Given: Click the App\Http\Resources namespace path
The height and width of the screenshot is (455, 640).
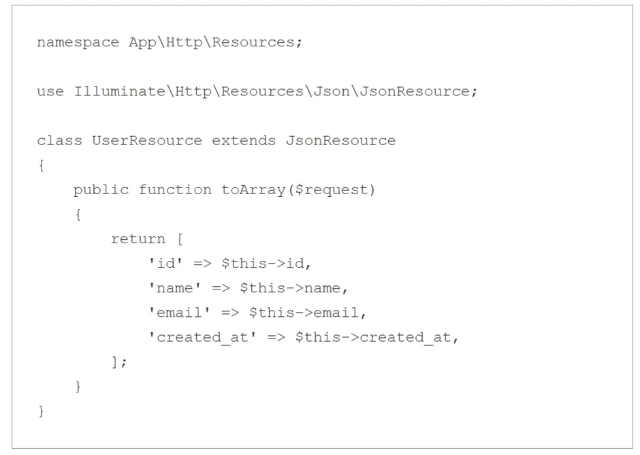Looking at the screenshot, I should pos(212,42).
